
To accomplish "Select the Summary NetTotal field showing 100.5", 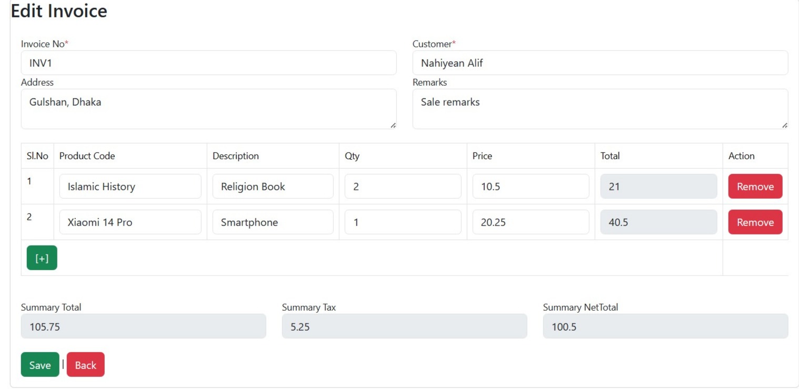I will tap(665, 326).
